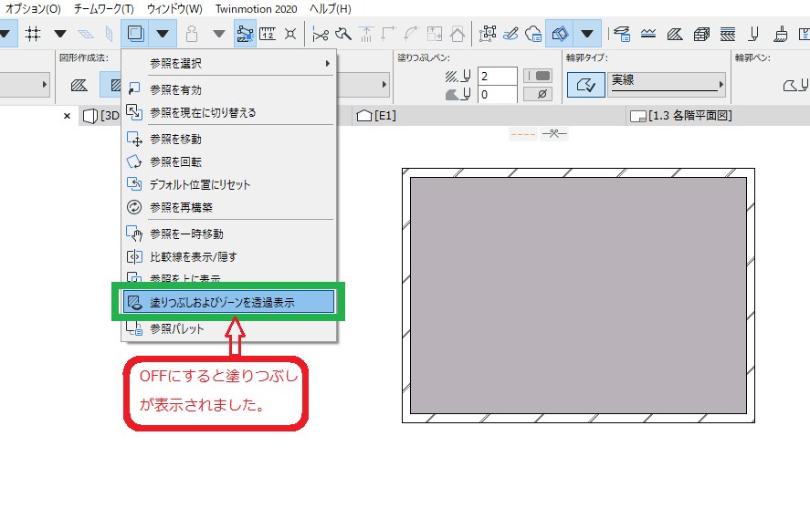Click the line types icon
Image resolution: width=810 pixels, height=509 pixels.
648,34
